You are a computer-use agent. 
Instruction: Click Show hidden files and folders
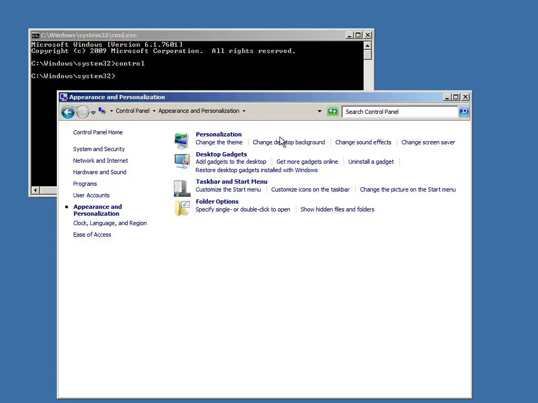[337, 209]
